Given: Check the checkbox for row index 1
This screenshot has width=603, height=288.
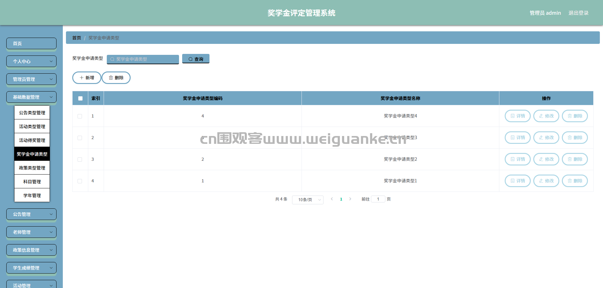Looking at the screenshot, I should [80, 116].
